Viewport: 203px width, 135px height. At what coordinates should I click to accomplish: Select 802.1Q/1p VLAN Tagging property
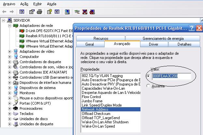click(x=111, y=76)
